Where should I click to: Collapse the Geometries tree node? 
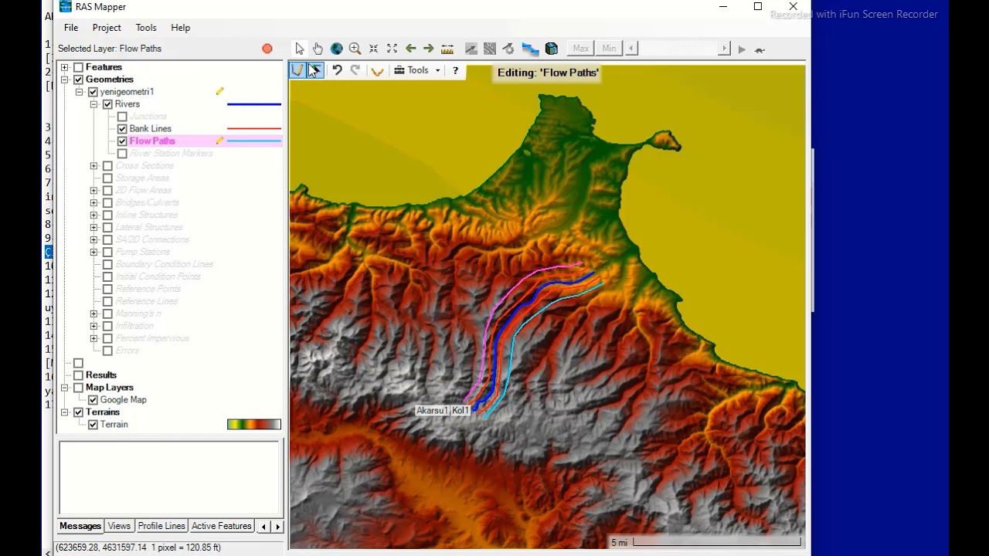coord(65,80)
